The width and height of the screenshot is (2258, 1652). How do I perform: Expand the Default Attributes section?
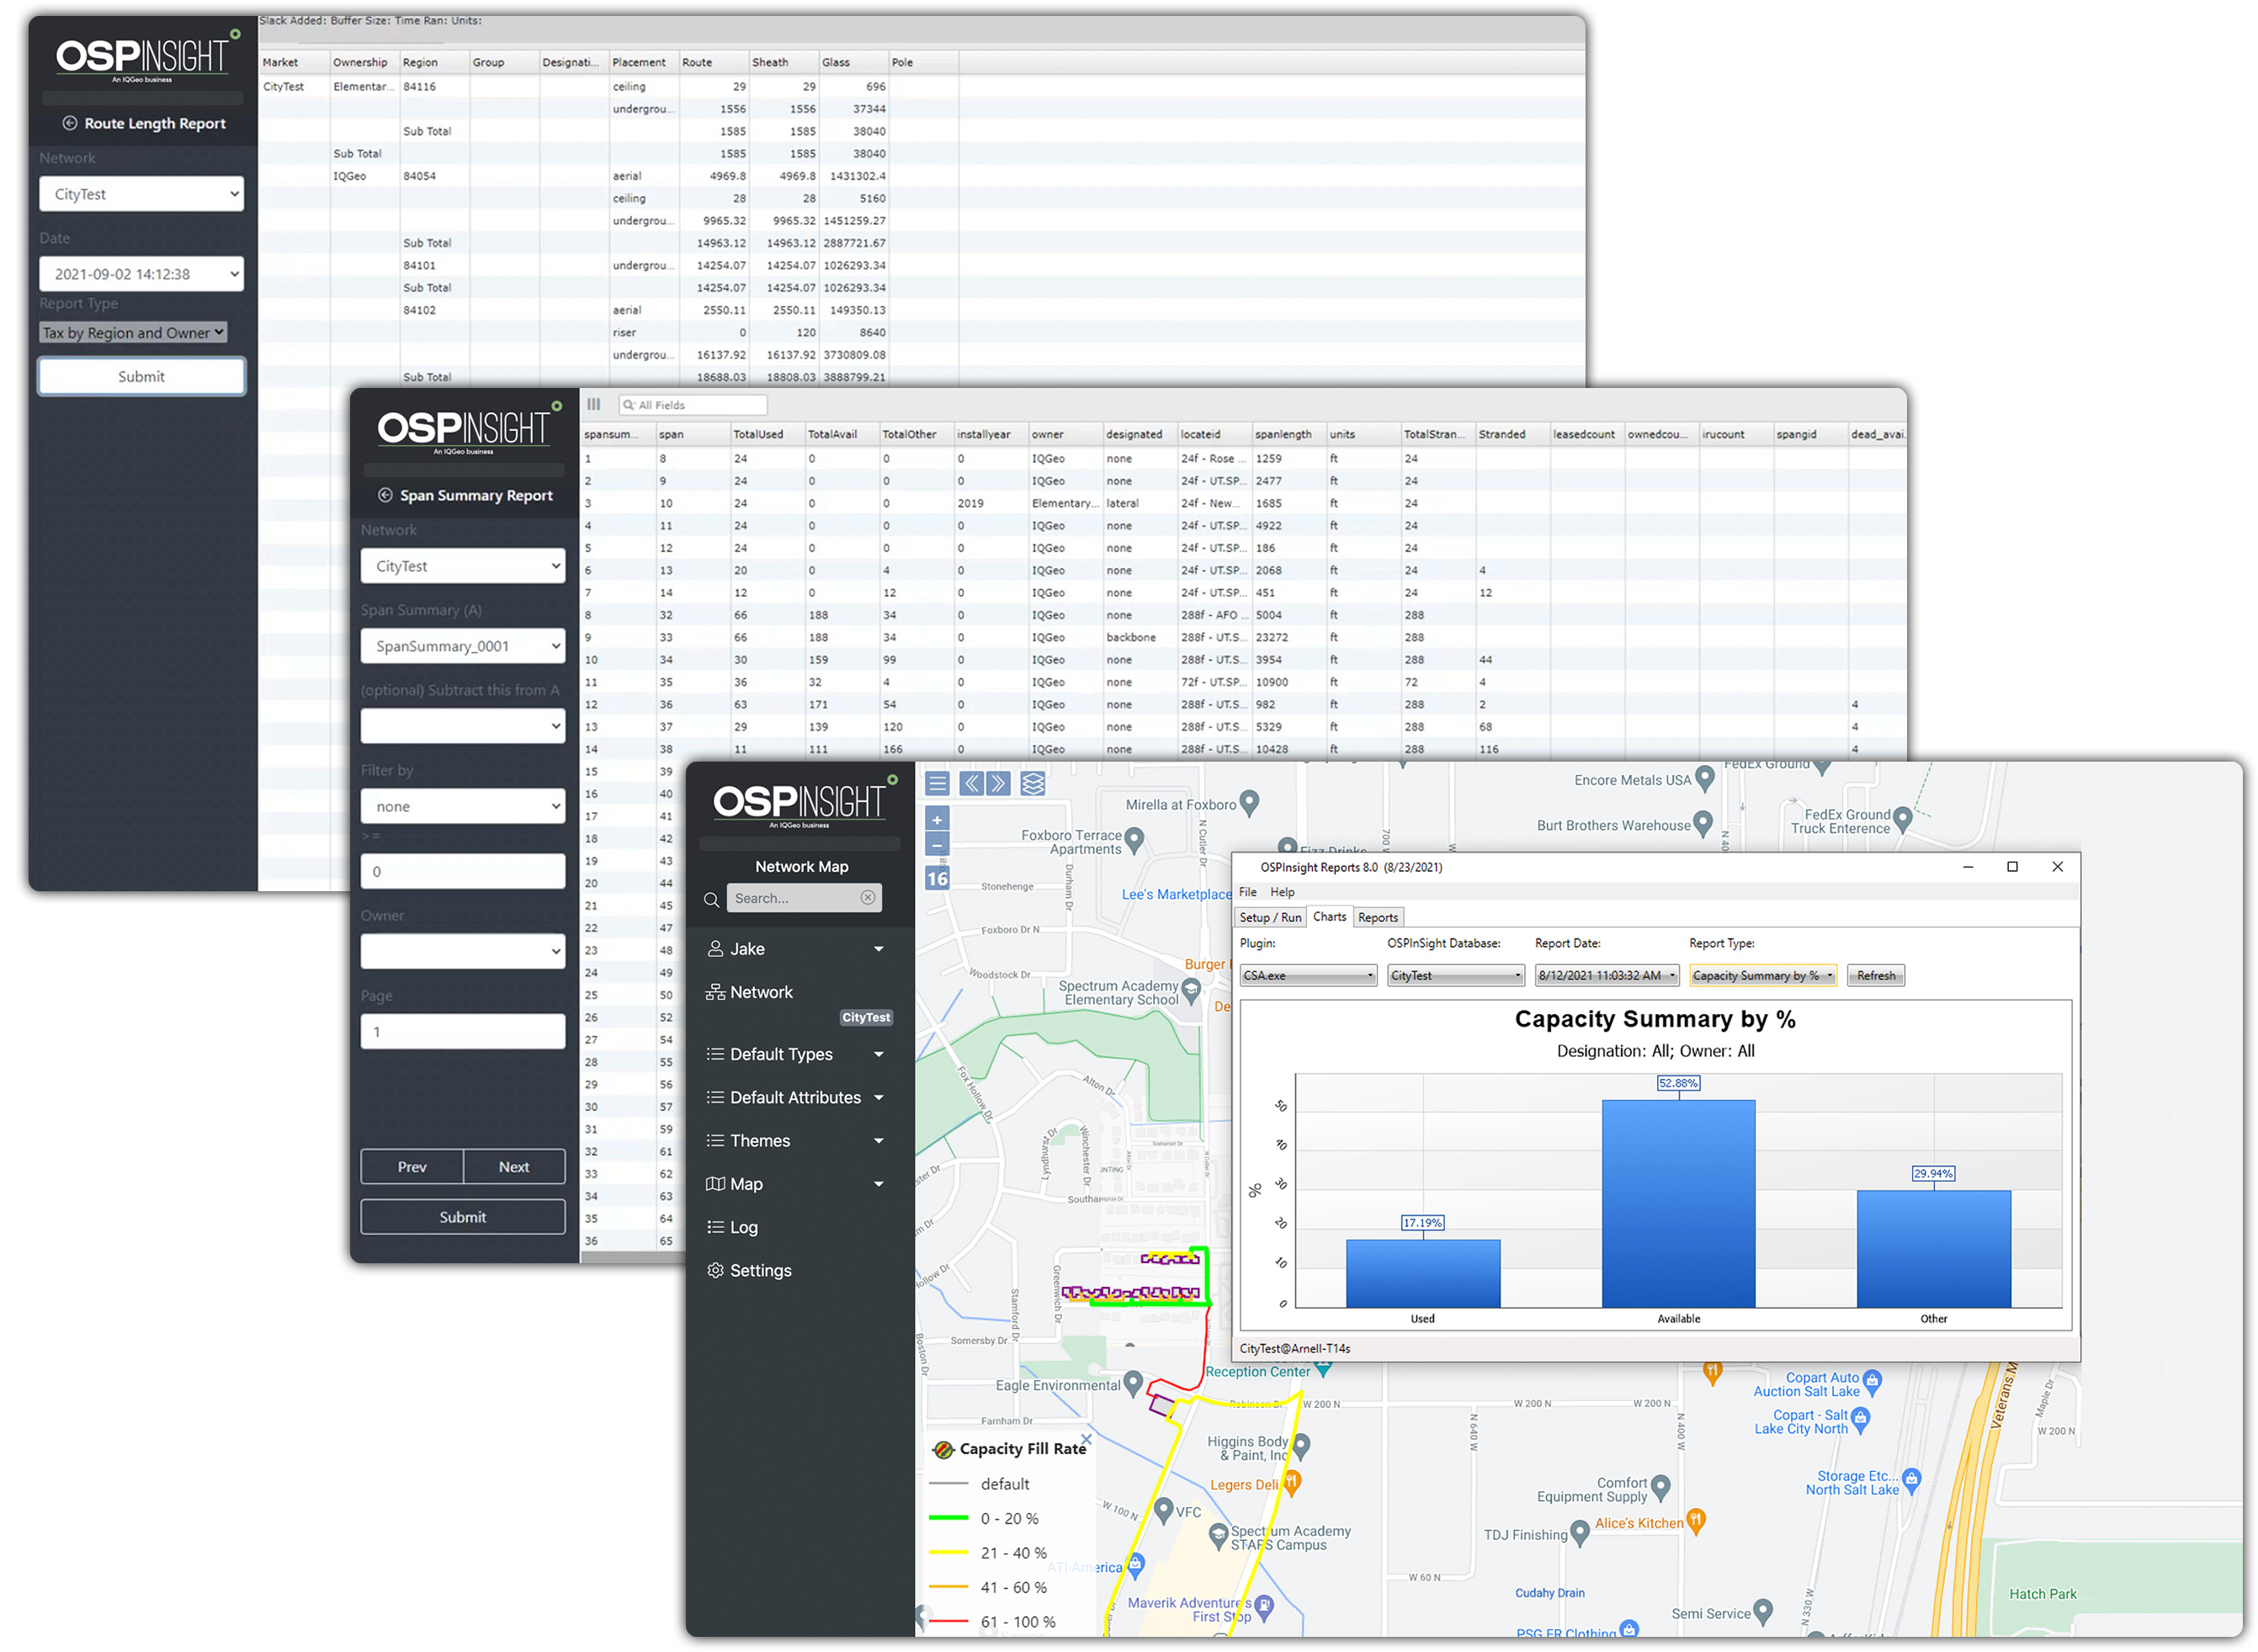tap(879, 1097)
